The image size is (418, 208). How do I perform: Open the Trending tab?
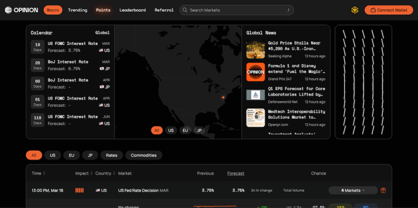point(78,10)
